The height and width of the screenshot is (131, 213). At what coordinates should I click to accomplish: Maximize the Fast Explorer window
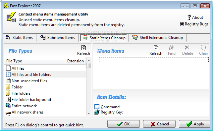pos(195,6)
